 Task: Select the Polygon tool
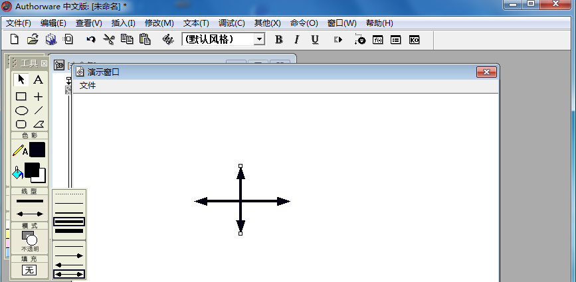39,124
